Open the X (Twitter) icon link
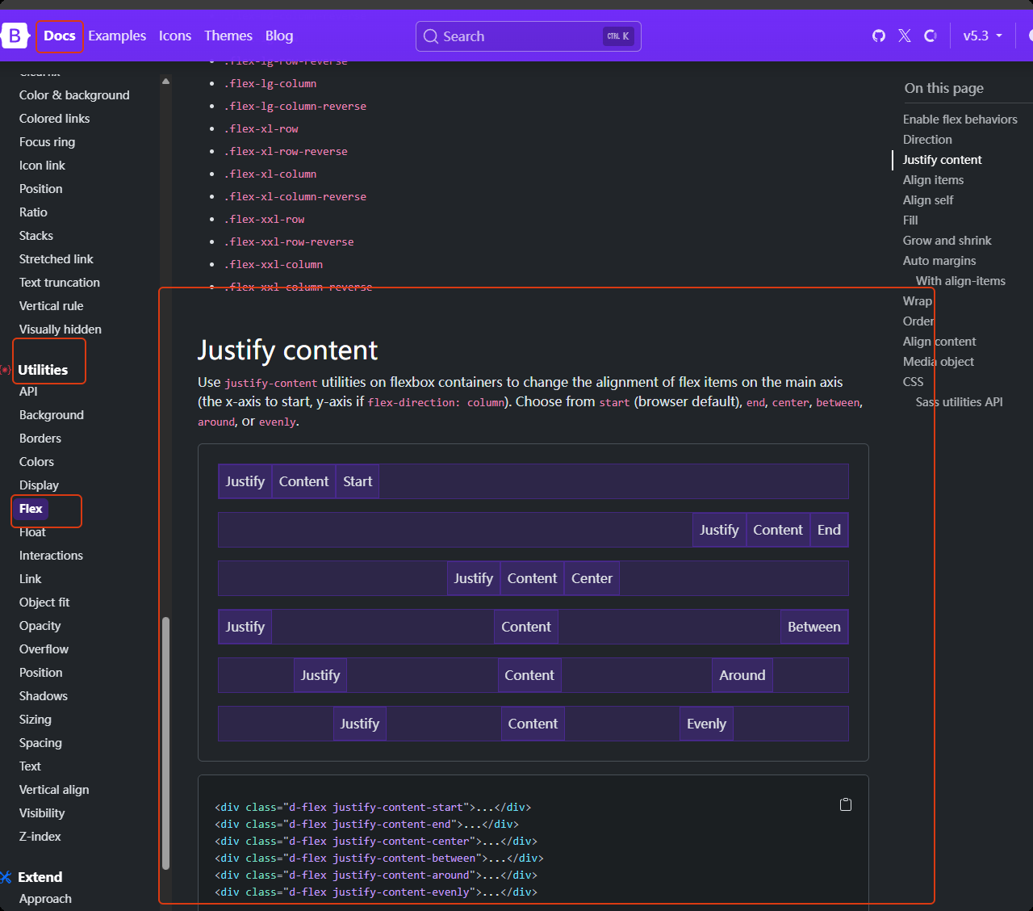This screenshot has width=1033, height=911. point(905,36)
